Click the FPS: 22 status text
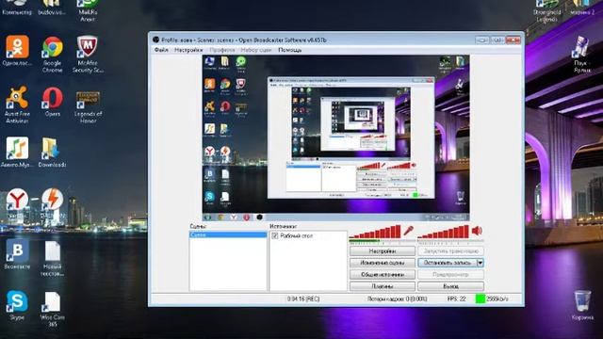This screenshot has width=603, height=339. tap(456, 299)
